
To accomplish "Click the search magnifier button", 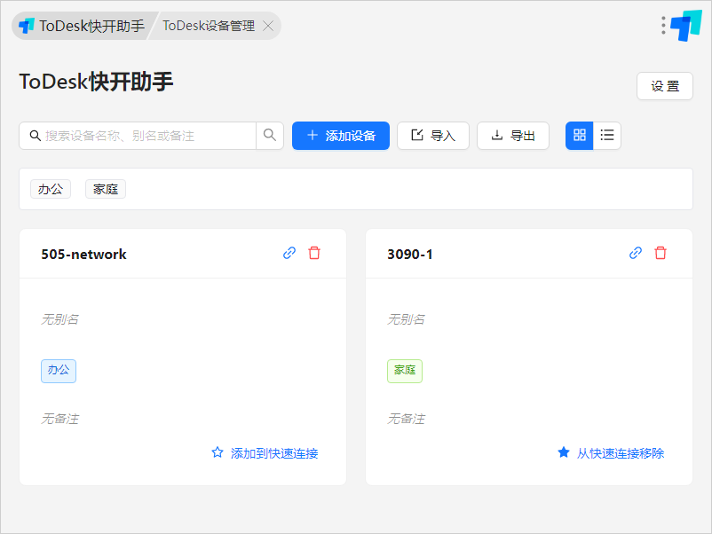I will (x=270, y=135).
